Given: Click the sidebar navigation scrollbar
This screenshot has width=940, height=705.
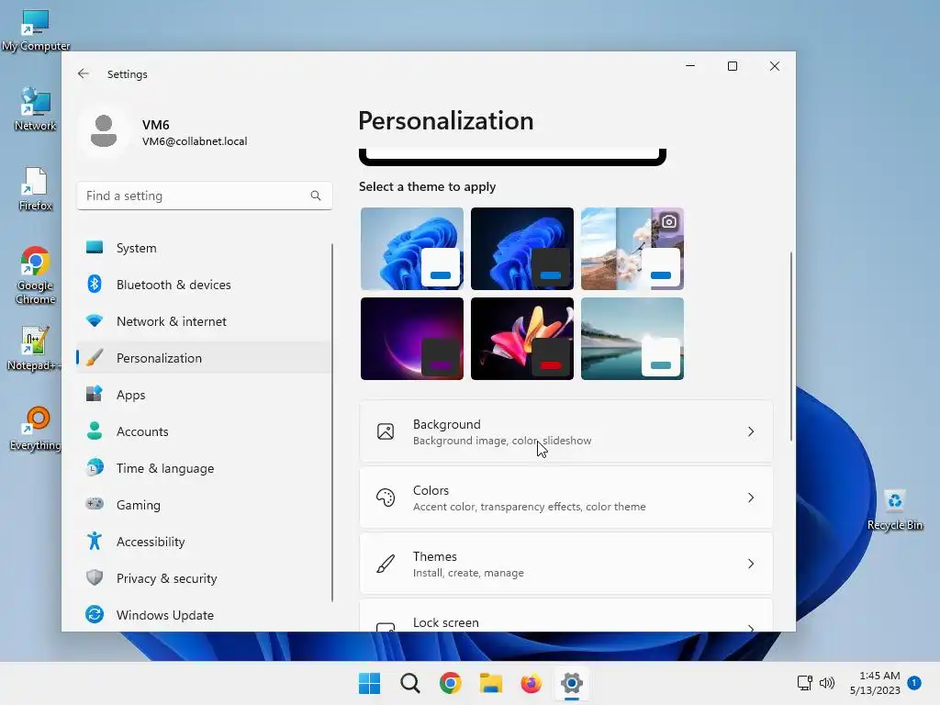Looking at the screenshot, I should tap(332, 422).
